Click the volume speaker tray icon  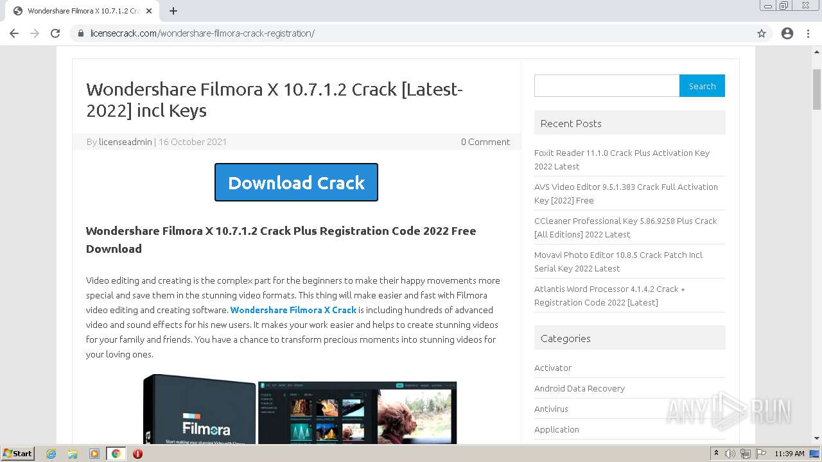pos(730,454)
